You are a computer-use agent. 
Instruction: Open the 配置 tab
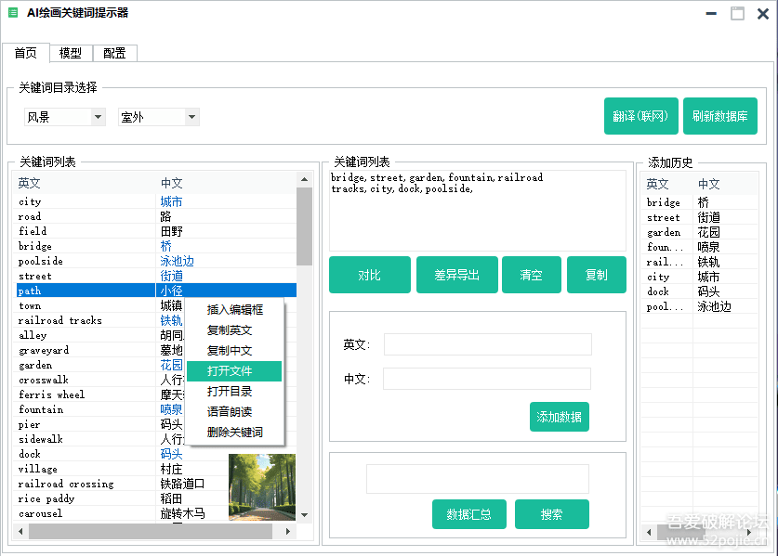(x=114, y=53)
